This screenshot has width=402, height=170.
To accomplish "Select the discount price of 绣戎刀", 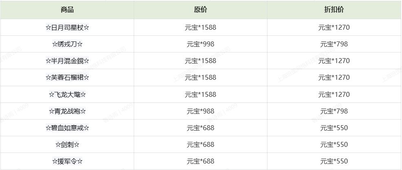I will click(x=334, y=44).
